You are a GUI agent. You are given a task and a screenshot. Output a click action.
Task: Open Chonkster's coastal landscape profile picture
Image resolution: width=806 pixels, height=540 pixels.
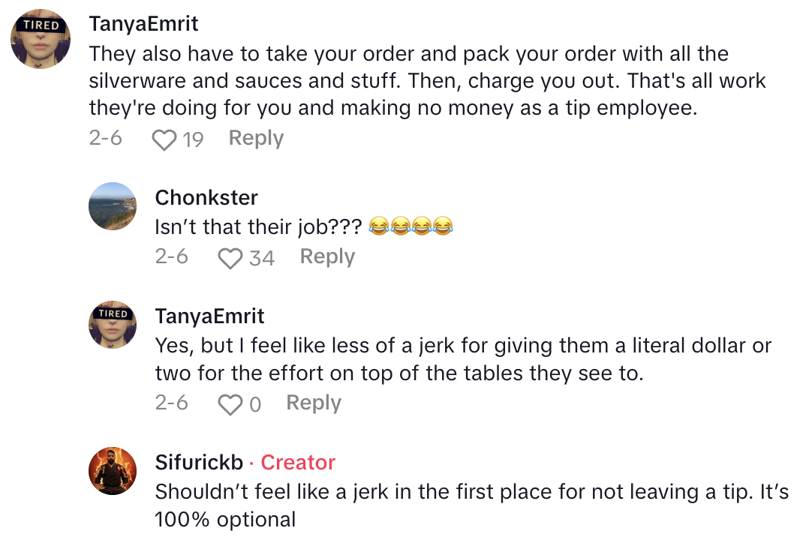pos(113,206)
